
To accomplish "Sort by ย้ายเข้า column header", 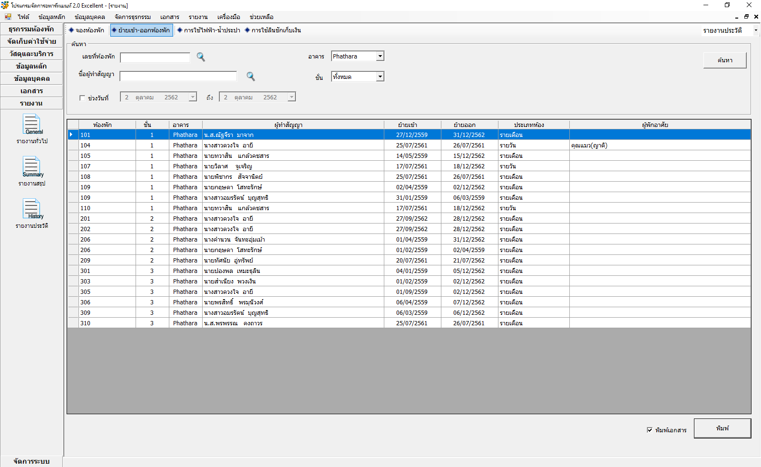I will pos(412,125).
